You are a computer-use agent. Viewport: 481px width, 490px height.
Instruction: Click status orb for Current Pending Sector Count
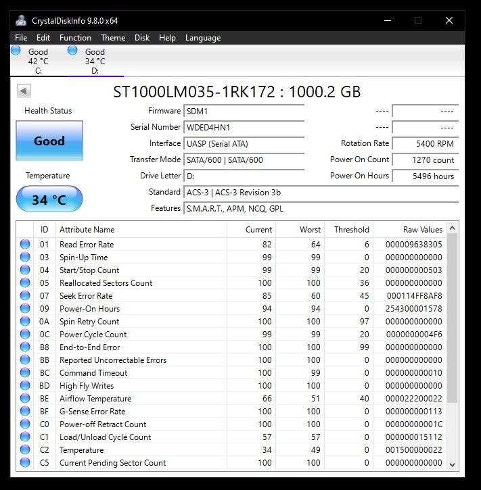25,462
